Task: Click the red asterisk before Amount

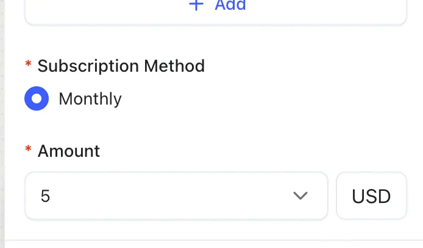Action: click(28, 150)
